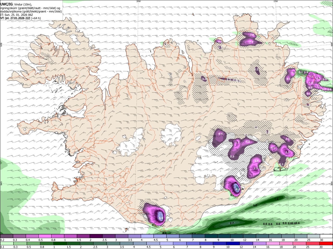333x249 pixels.
Task: Click the '0.2' label on the top scale
Action: (x=2, y=240)
